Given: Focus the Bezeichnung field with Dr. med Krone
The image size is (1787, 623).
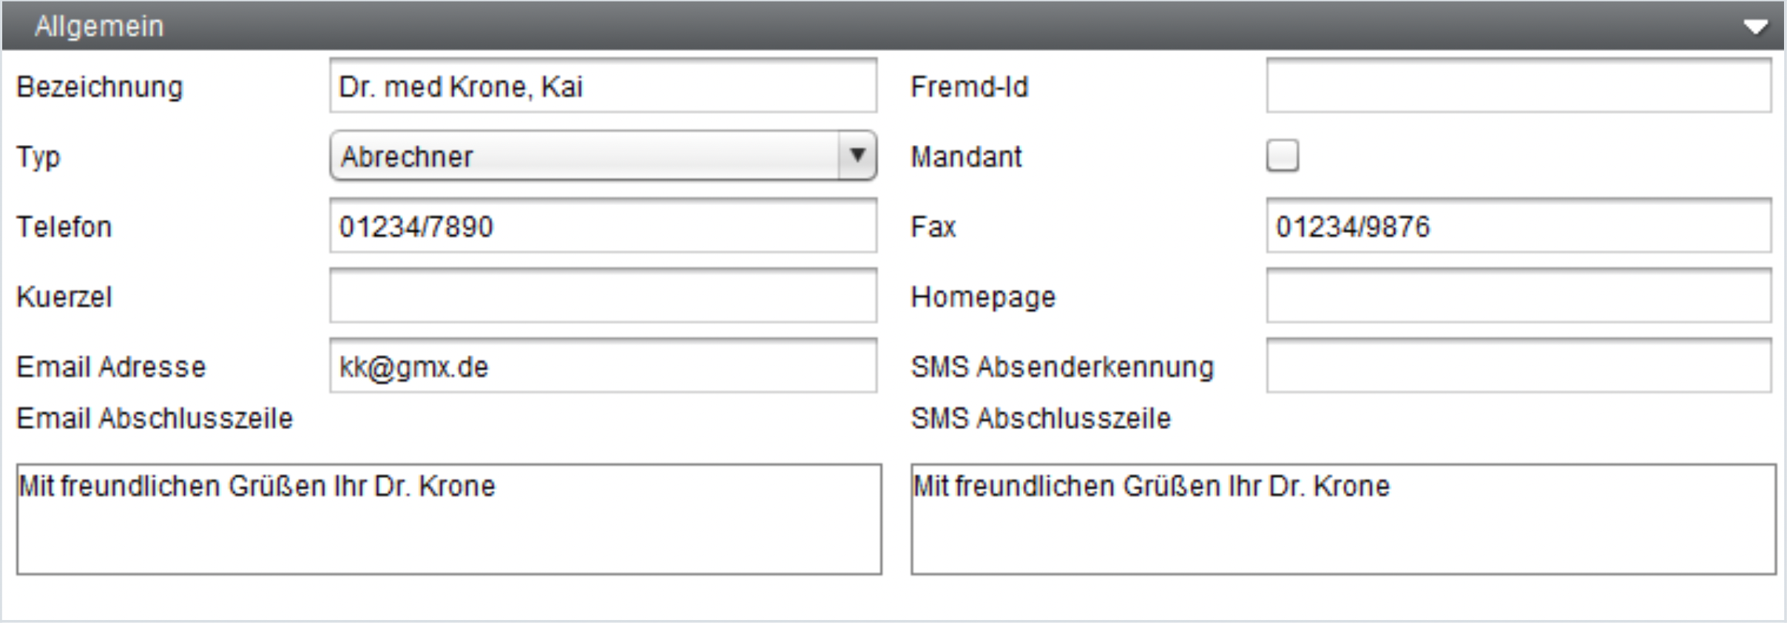Looking at the screenshot, I should [x=603, y=86].
